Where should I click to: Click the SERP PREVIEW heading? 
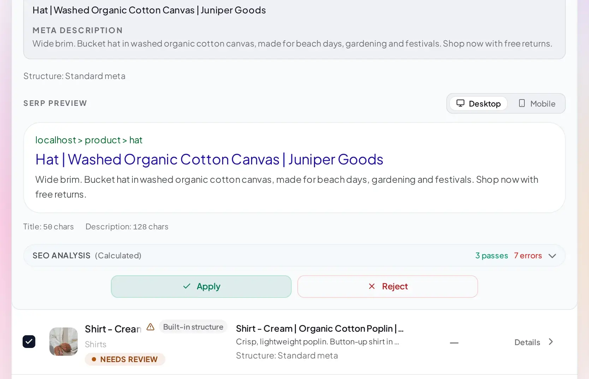click(x=55, y=103)
